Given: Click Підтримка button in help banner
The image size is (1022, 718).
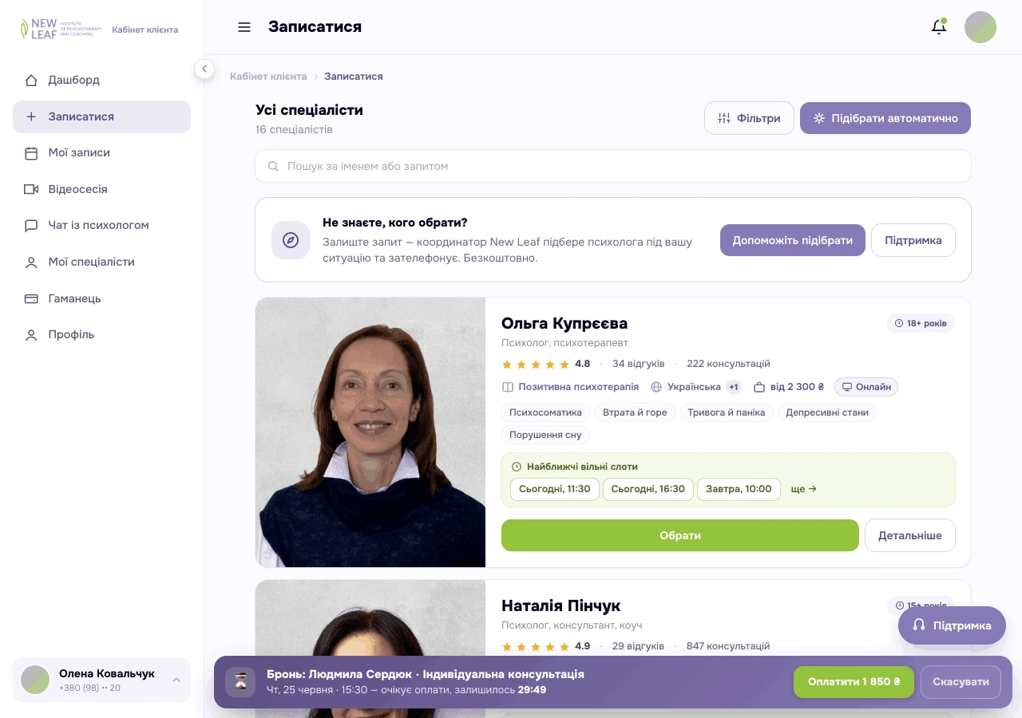Looking at the screenshot, I should click(913, 240).
